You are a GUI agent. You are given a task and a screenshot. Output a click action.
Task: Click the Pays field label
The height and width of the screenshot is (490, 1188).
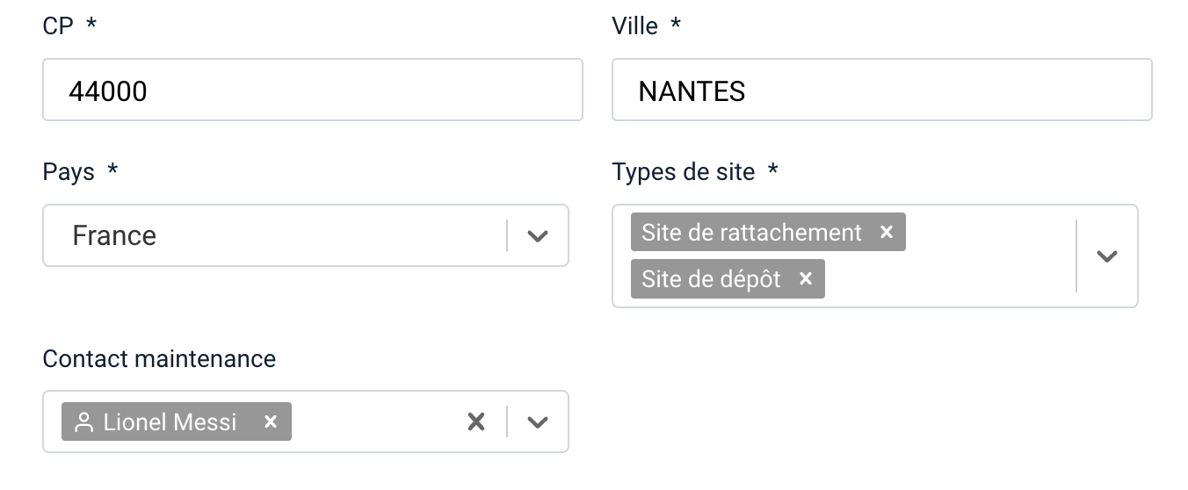pos(69,171)
